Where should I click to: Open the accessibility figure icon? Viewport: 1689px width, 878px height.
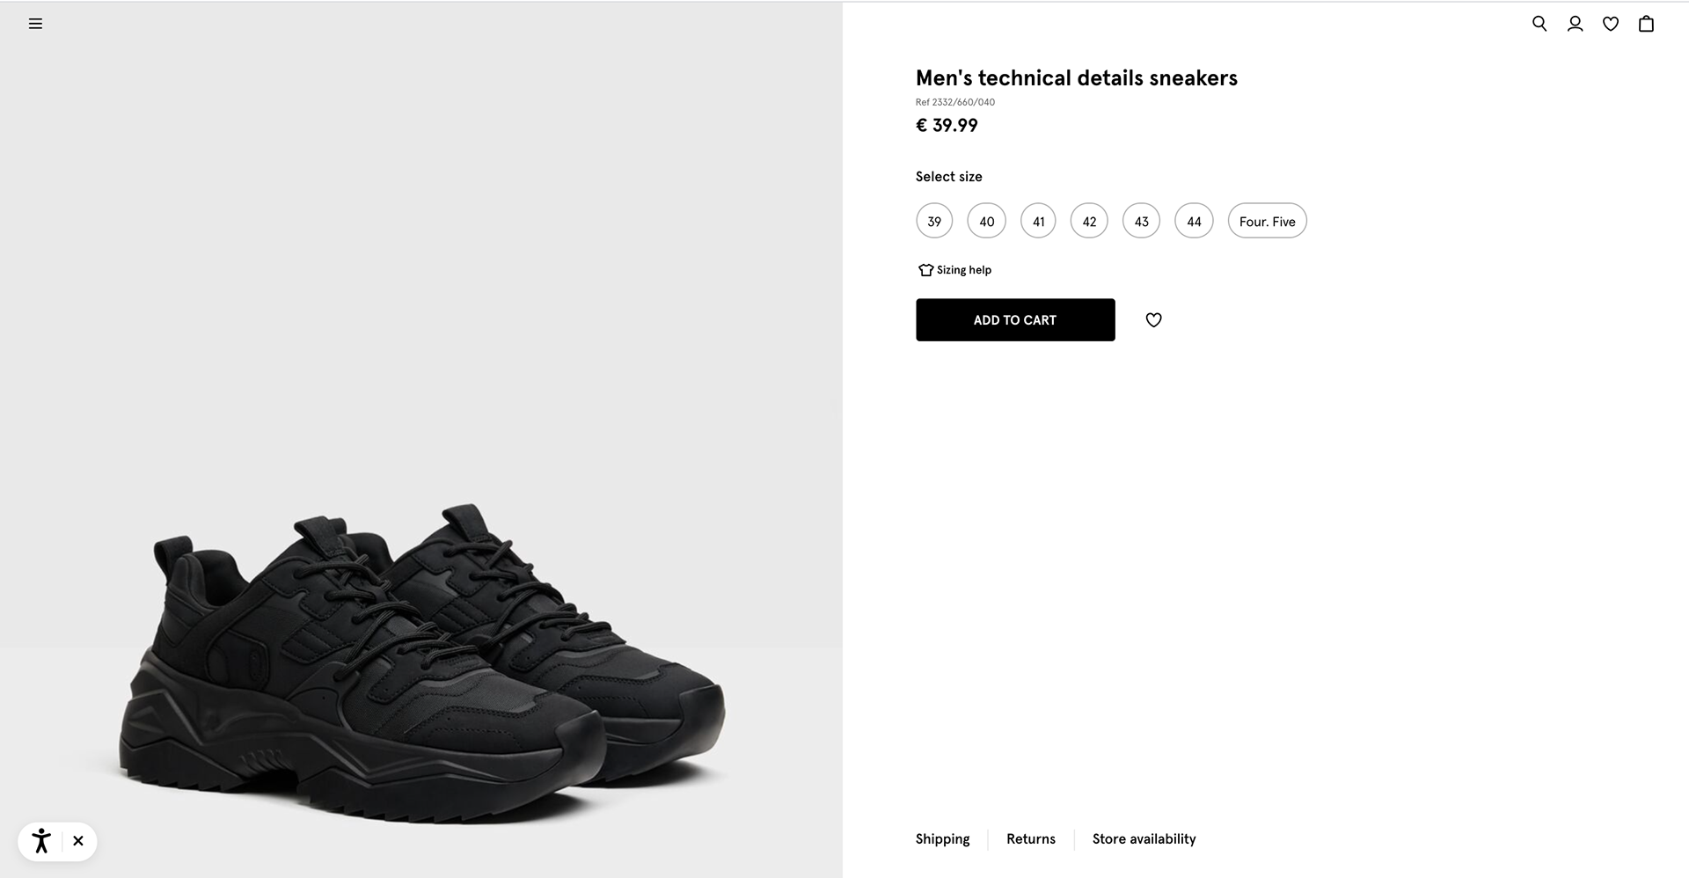(41, 841)
